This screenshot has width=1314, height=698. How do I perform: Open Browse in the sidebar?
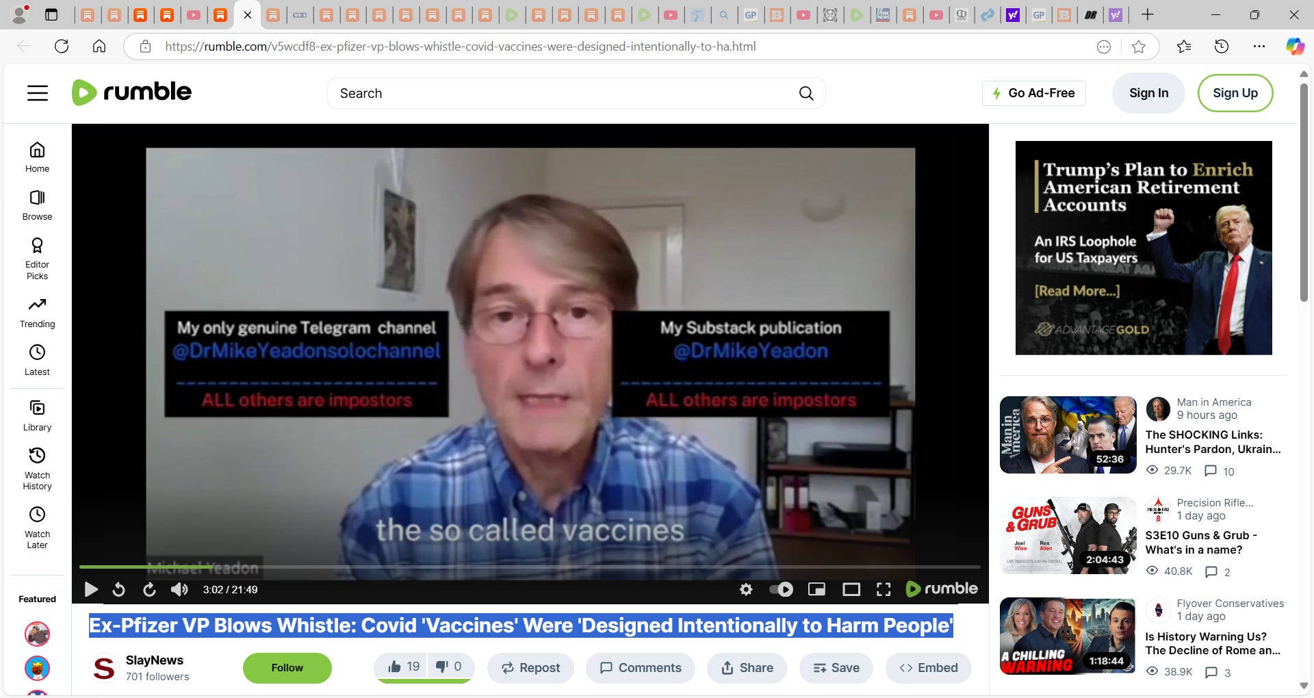(37, 205)
